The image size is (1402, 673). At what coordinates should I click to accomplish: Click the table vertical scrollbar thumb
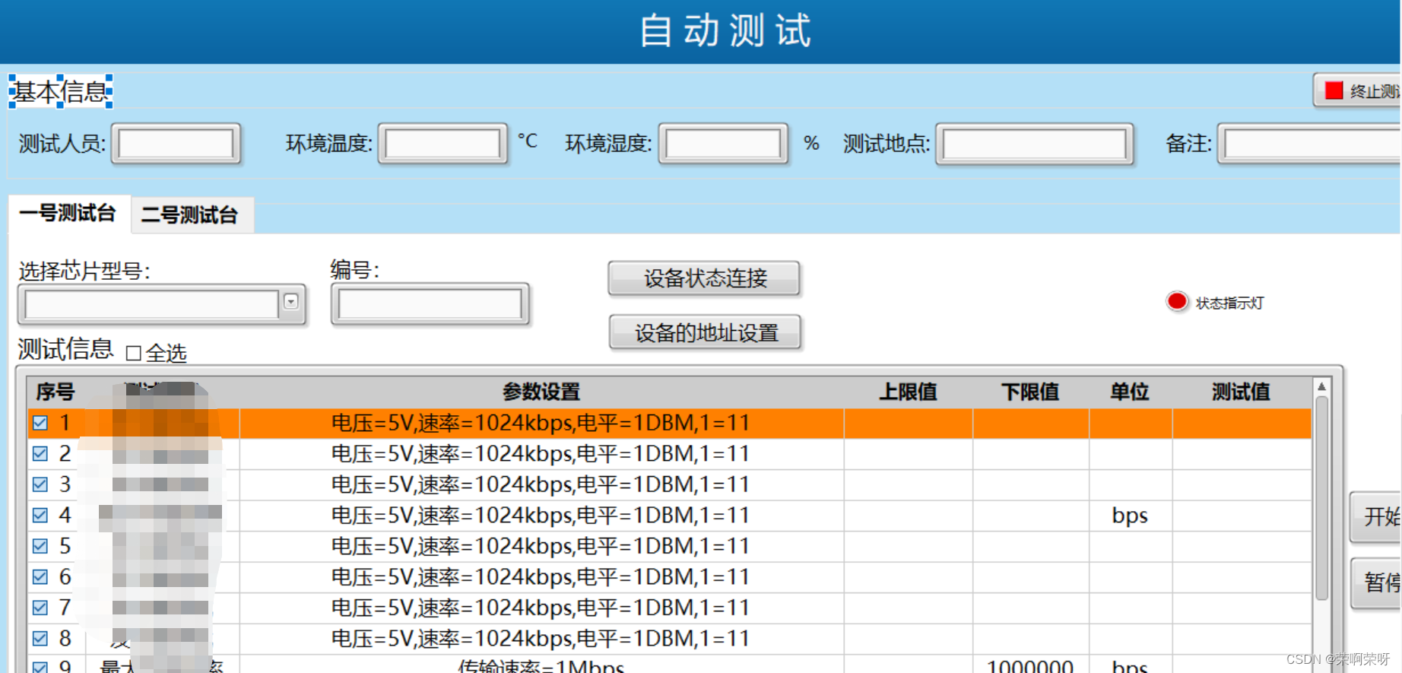(x=1321, y=497)
